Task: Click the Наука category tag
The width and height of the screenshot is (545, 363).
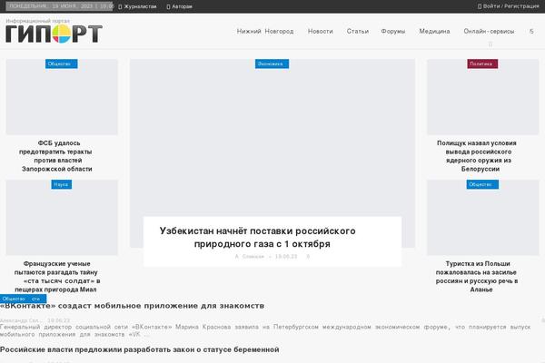Action: tap(62, 184)
